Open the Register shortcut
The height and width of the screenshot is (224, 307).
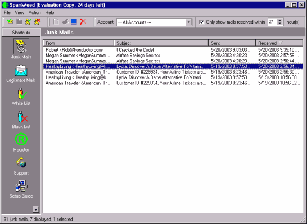21,143
